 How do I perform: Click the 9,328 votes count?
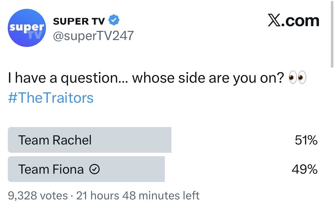(38, 196)
